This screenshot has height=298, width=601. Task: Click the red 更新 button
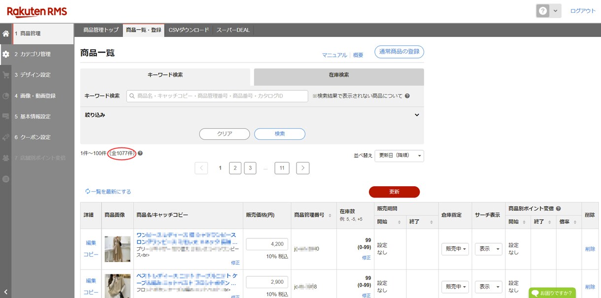tap(394, 192)
